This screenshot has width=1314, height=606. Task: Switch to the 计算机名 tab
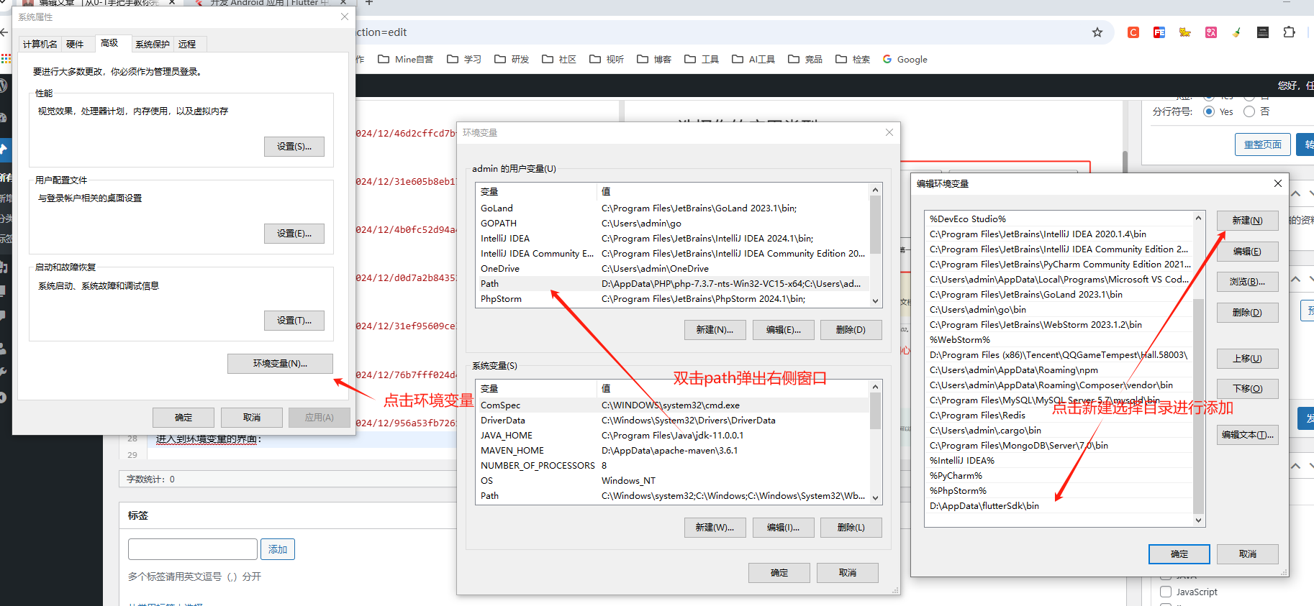(x=40, y=44)
